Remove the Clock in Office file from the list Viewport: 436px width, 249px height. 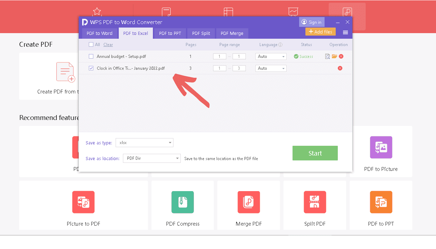[x=340, y=68]
